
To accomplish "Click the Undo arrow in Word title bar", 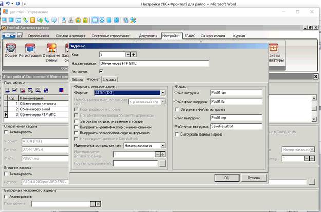I will [8, 4].
